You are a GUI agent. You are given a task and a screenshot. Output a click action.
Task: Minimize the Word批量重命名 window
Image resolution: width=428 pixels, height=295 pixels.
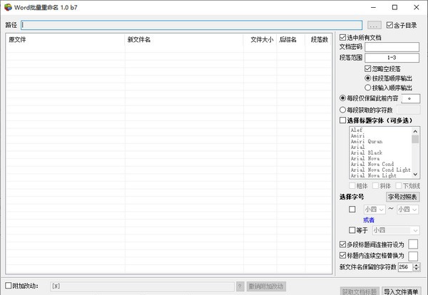pyautogui.click(x=373, y=7)
